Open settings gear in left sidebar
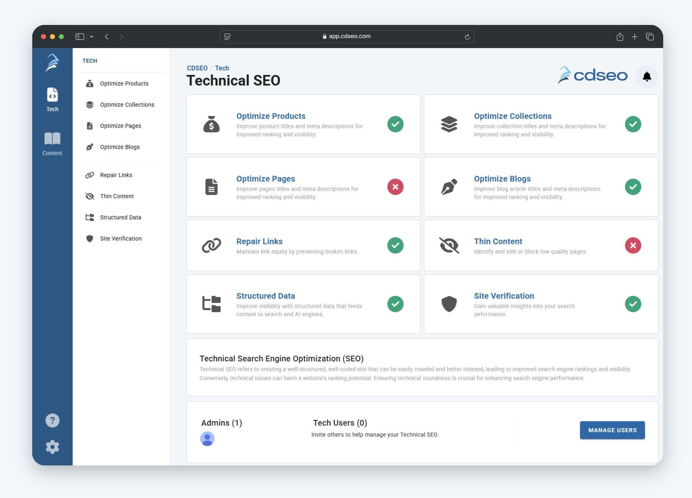 click(x=52, y=447)
